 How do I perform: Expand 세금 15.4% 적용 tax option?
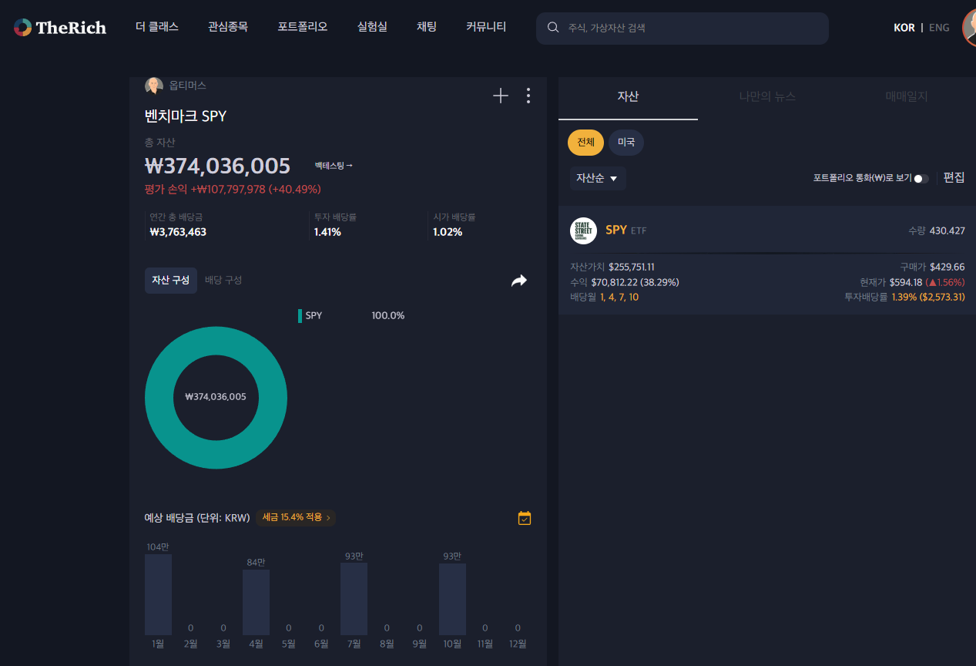[296, 518]
